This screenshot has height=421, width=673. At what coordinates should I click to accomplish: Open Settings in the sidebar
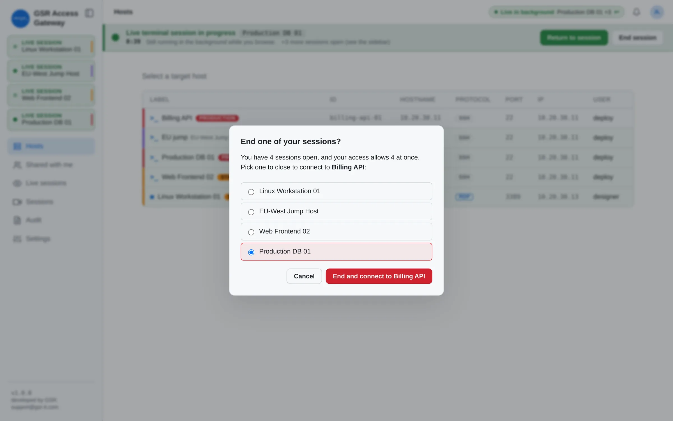(x=51, y=239)
